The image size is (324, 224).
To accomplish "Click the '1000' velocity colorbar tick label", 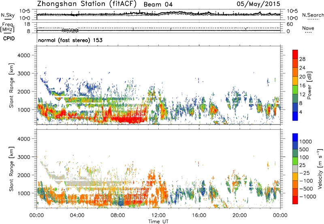I will point(306,142).
